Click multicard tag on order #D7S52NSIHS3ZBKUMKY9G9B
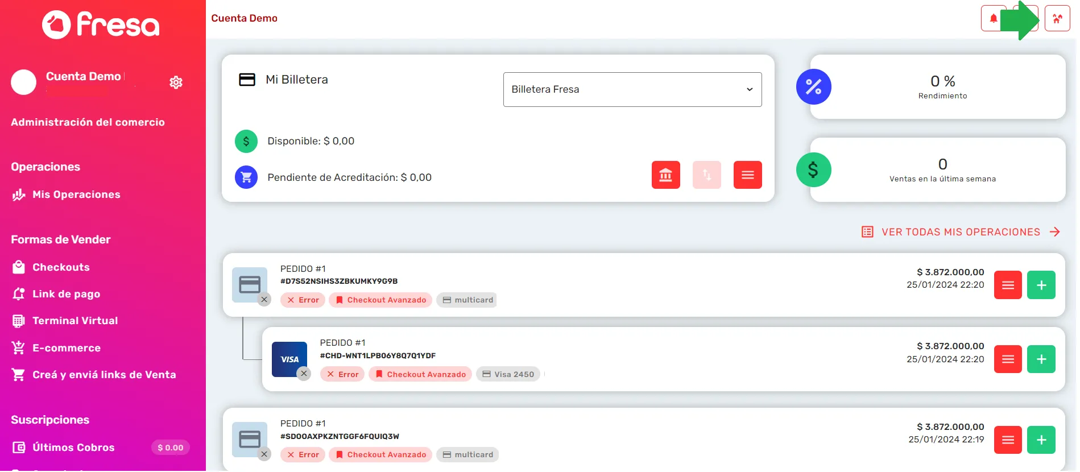This screenshot has width=1080, height=472. (467, 300)
